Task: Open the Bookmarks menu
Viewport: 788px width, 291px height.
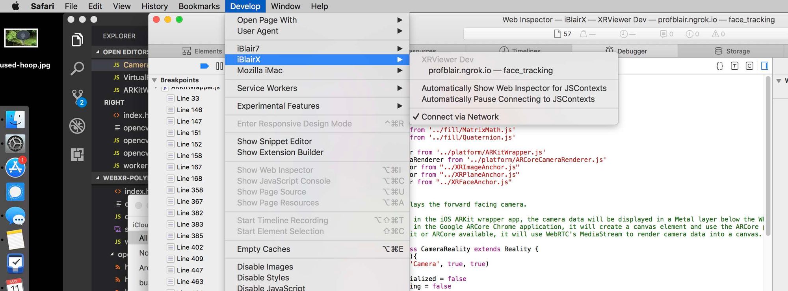Action: tap(199, 6)
